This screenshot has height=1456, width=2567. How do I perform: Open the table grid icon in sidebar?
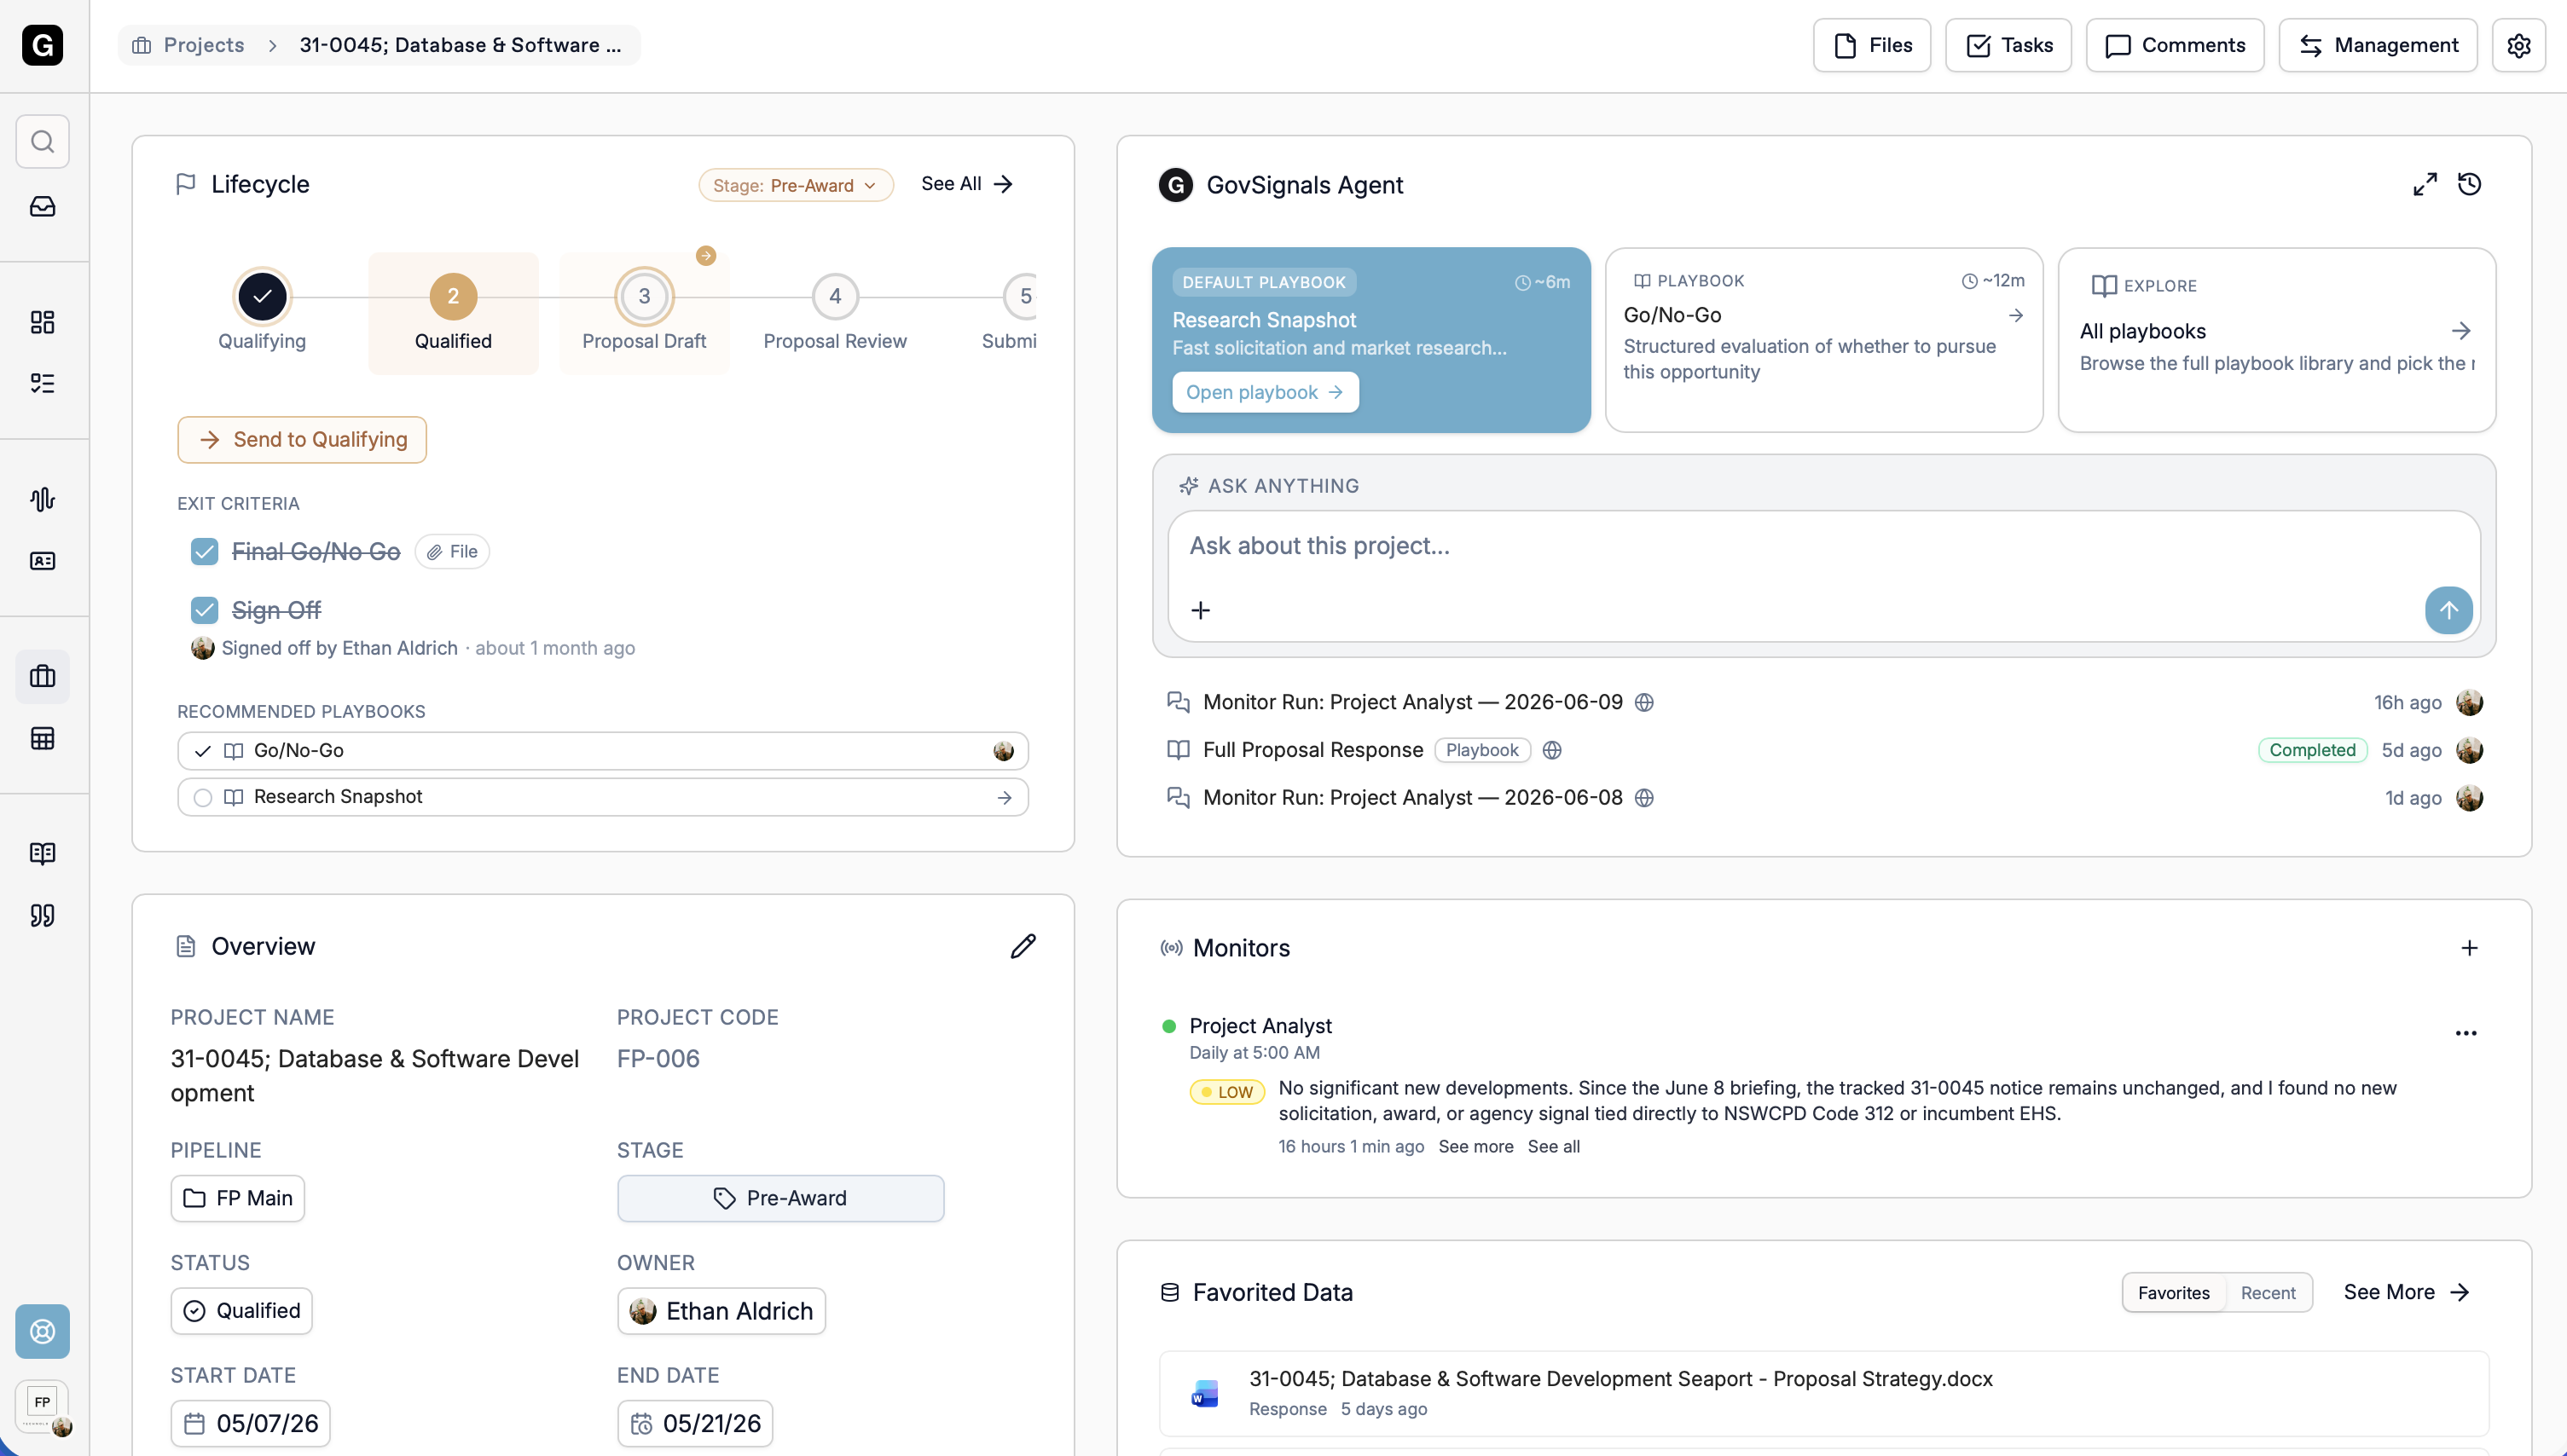(42, 738)
